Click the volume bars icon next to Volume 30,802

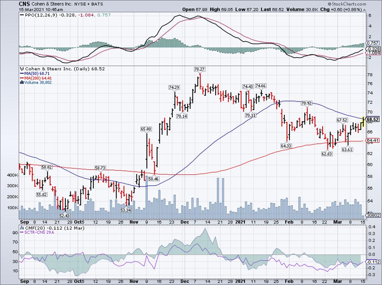click(x=22, y=82)
